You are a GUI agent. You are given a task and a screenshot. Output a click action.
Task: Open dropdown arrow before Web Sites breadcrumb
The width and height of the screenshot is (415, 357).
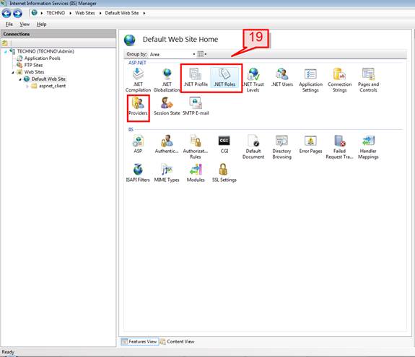point(71,13)
